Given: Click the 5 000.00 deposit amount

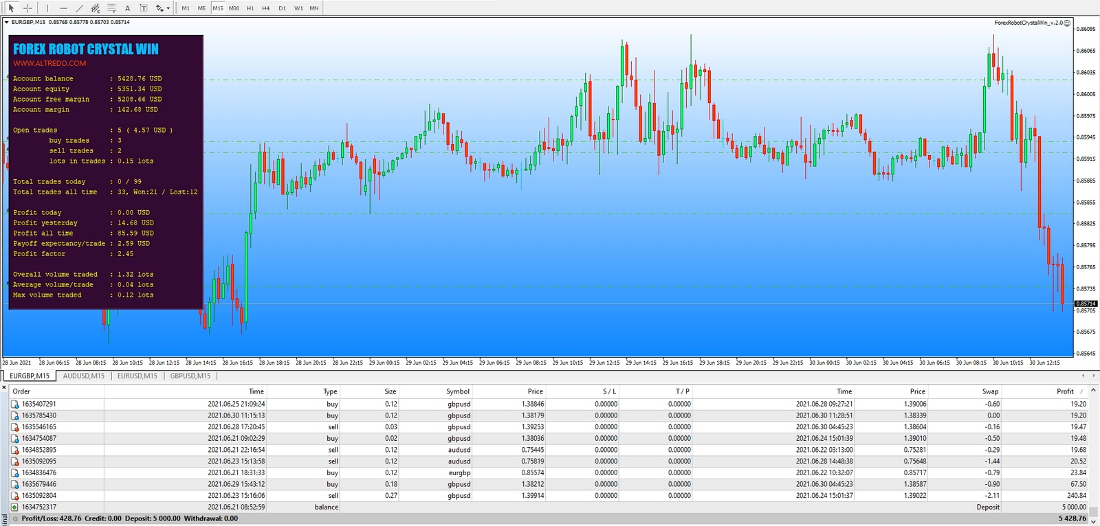Looking at the screenshot, I should 1074,507.
